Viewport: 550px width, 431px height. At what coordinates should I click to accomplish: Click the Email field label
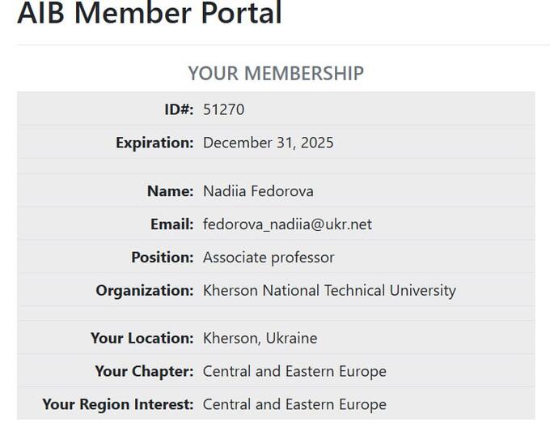point(171,224)
